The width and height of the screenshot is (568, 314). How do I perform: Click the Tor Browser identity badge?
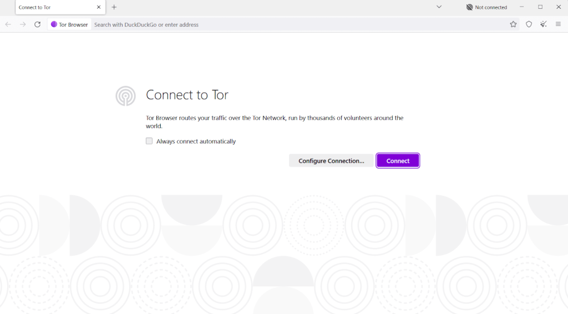point(69,24)
